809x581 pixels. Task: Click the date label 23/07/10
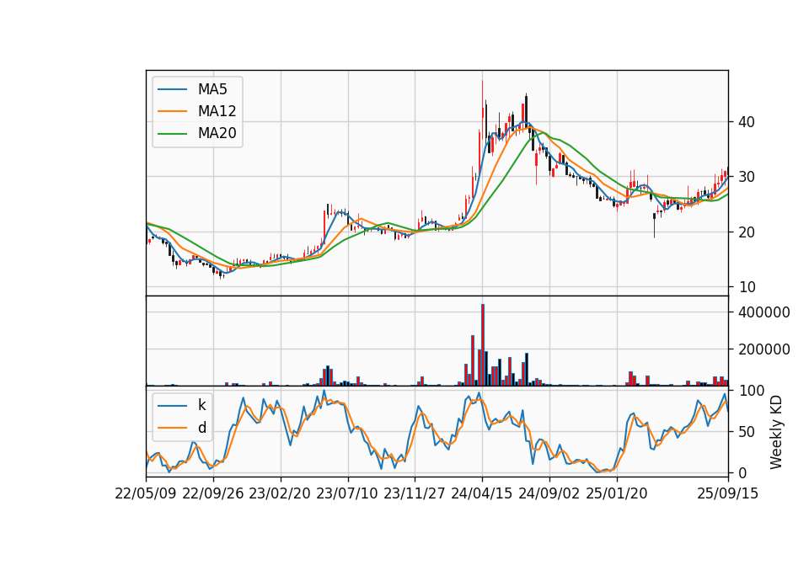coord(347,493)
